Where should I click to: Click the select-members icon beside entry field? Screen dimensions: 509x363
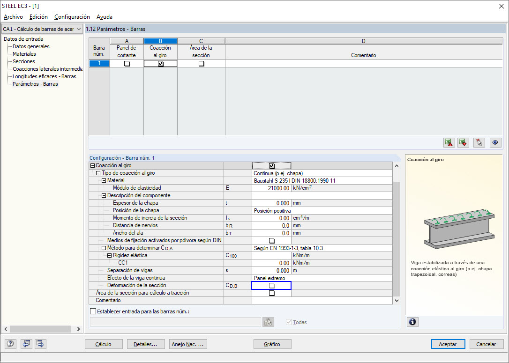[268, 322]
